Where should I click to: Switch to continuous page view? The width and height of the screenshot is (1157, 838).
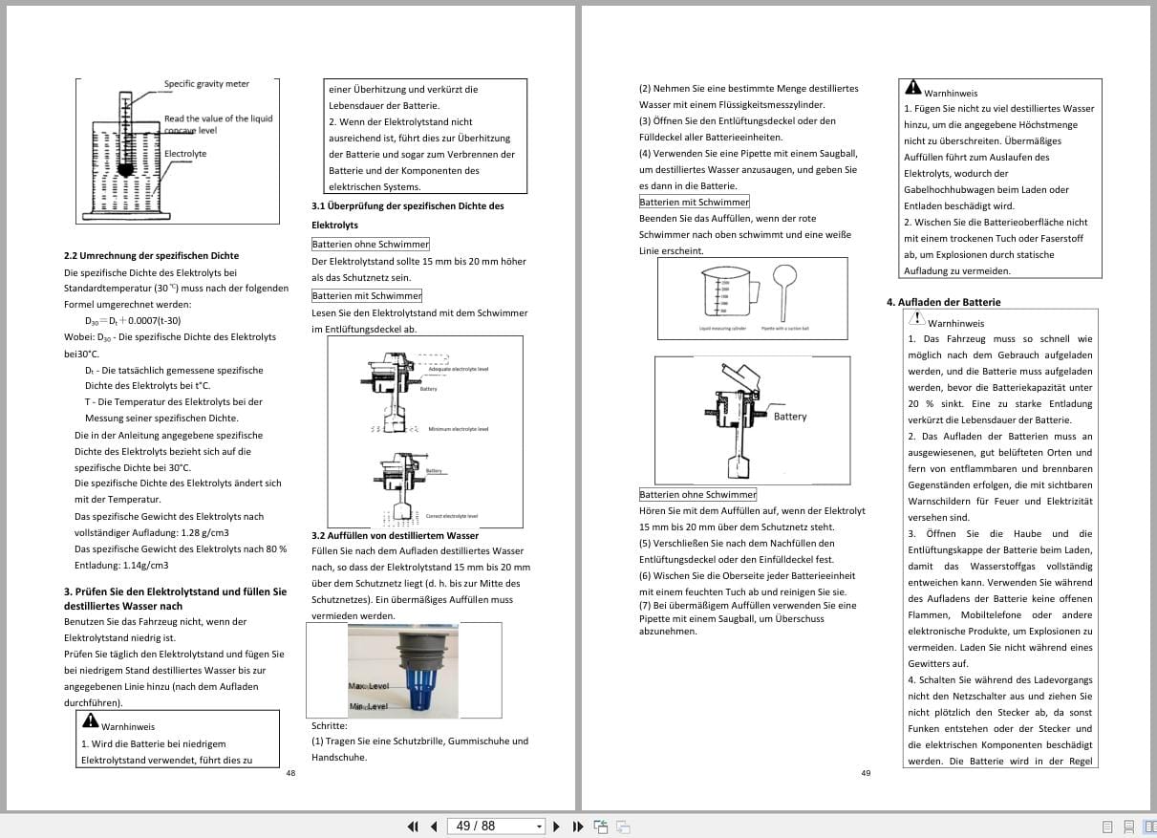[1128, 827]
